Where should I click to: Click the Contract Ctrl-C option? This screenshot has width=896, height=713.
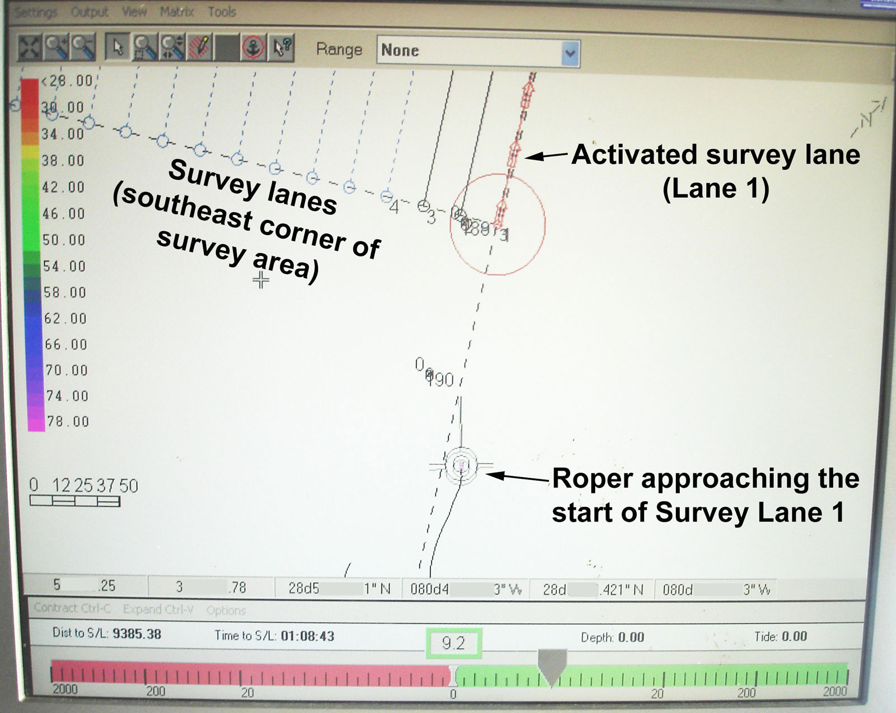click(x=72, y=608)
